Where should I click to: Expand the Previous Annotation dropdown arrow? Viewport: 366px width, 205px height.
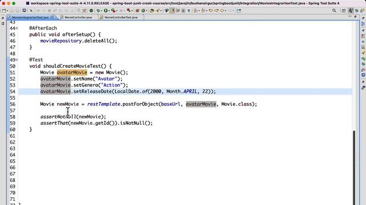[x=206, y=11]
